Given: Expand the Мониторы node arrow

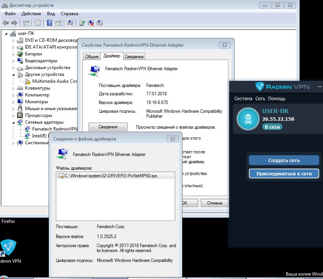Looking at the screenshot, I should coord(13,102).
